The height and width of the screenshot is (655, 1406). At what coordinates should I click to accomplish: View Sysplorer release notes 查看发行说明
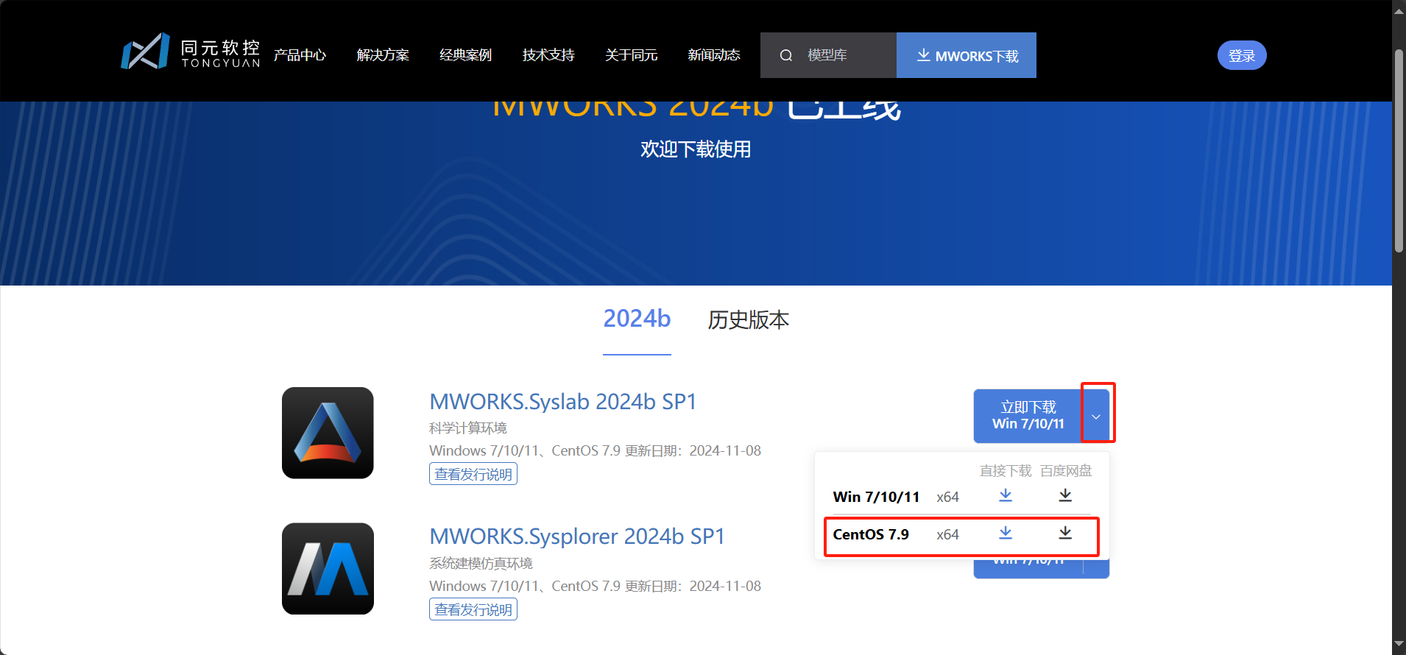click(473, 609)
